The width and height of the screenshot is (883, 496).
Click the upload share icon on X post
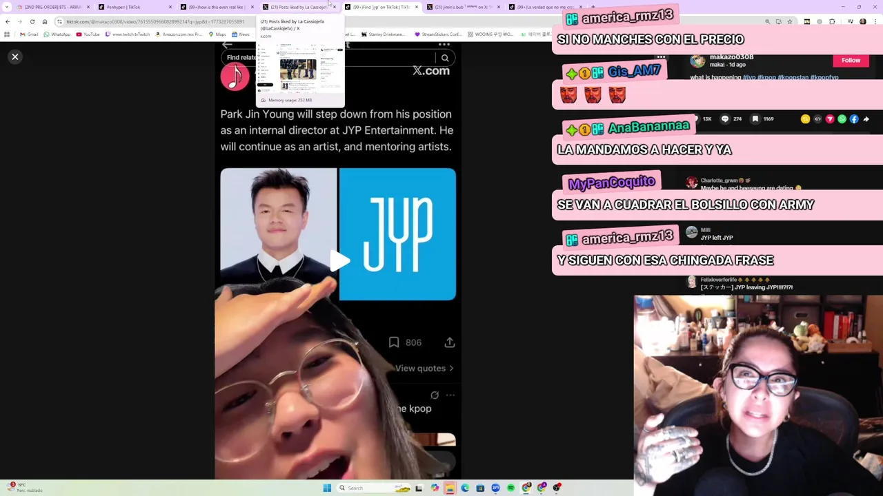pos(450,342)
